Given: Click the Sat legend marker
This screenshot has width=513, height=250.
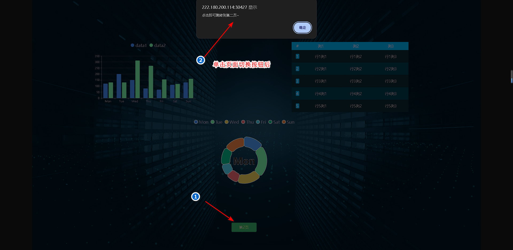Looking at the screenshot, I should click(270, 122).
